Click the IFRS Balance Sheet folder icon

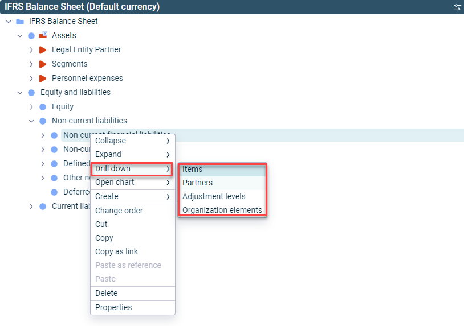tap(20, 22)
